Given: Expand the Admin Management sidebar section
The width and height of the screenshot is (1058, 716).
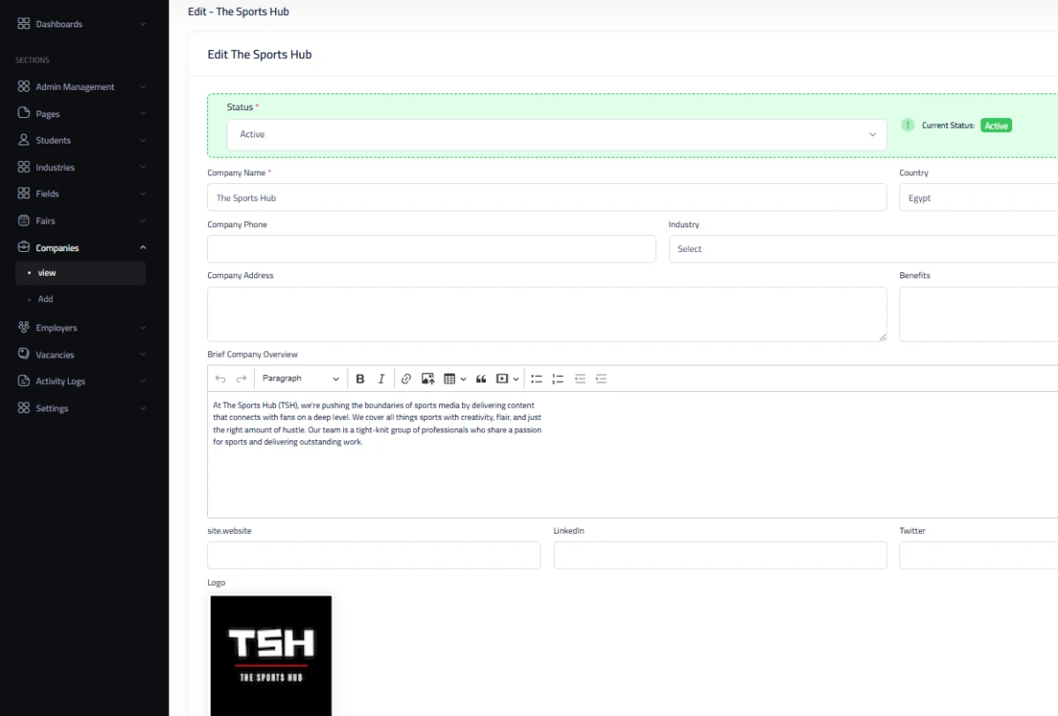Looking at the screenshot, I should coord(75,87).
